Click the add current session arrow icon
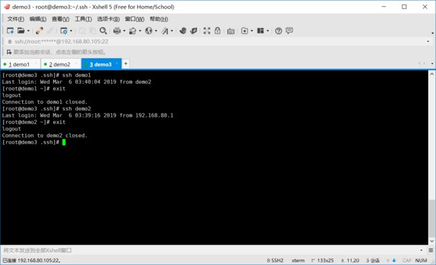 click(9, 52)
